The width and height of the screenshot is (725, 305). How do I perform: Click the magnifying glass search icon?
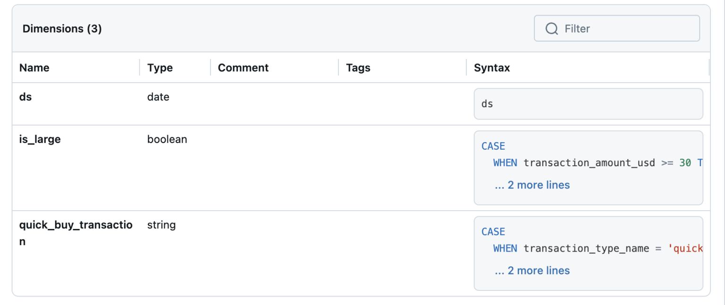tap(551, 28)
